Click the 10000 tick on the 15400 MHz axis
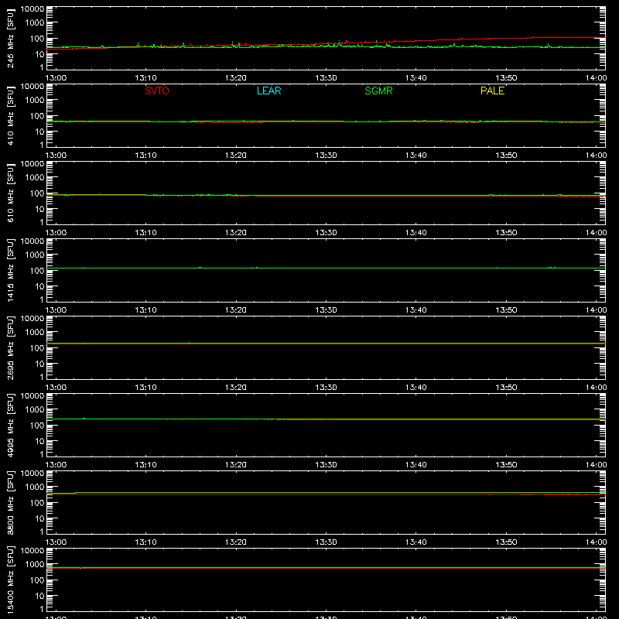 tap(32, 551)
